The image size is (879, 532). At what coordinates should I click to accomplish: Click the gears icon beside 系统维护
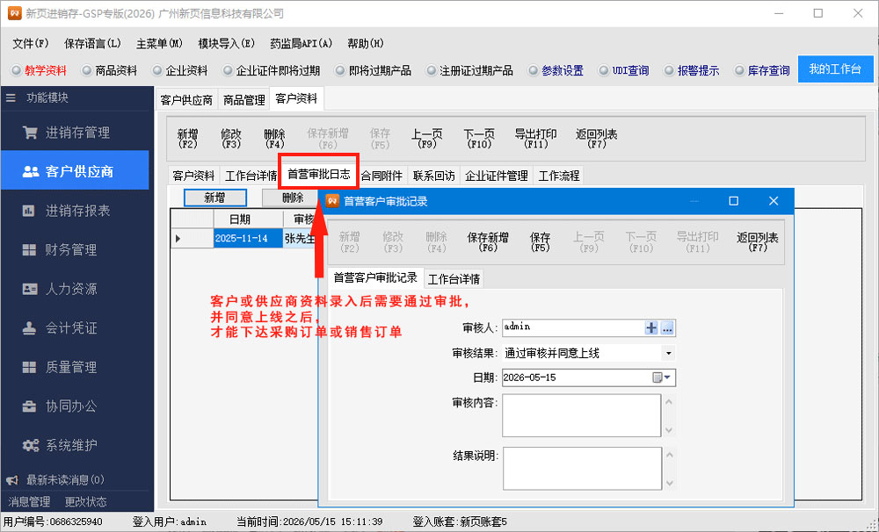click(30, 445)
